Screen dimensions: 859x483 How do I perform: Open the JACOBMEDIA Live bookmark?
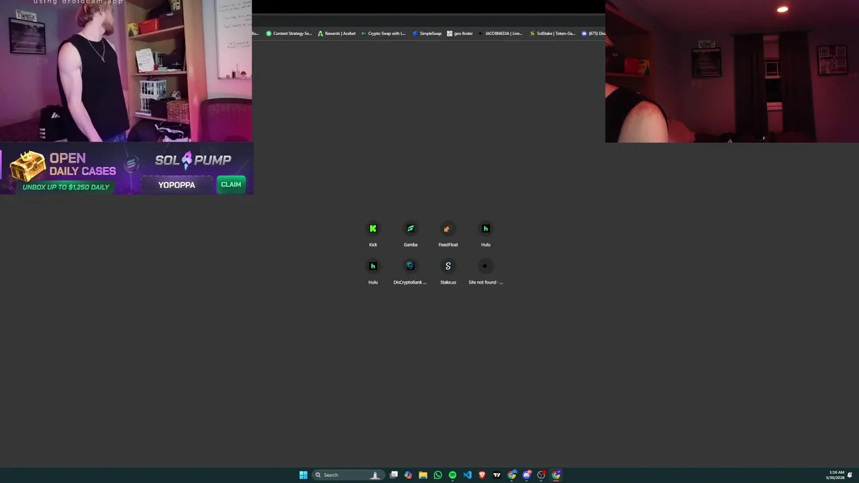coord(500,34)
